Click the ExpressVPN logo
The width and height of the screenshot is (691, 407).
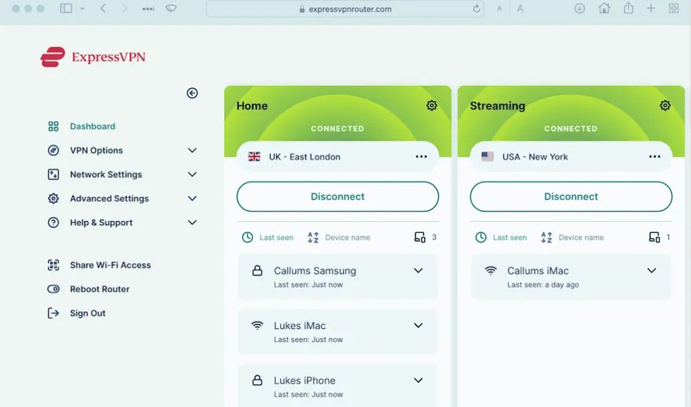click(x=93, y=57)
